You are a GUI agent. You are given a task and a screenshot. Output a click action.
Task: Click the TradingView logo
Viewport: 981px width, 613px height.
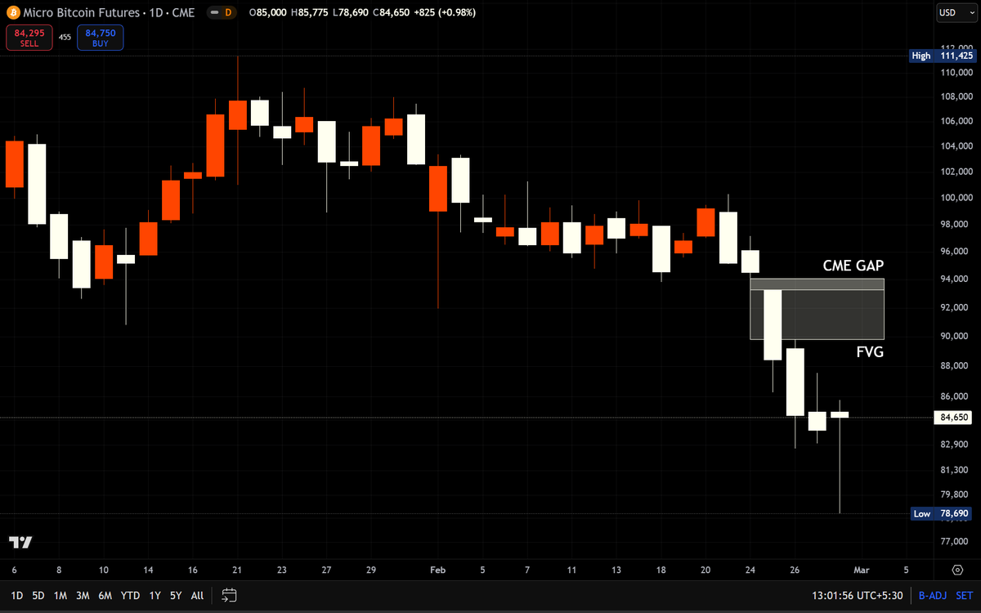click(x=20, y=543)
